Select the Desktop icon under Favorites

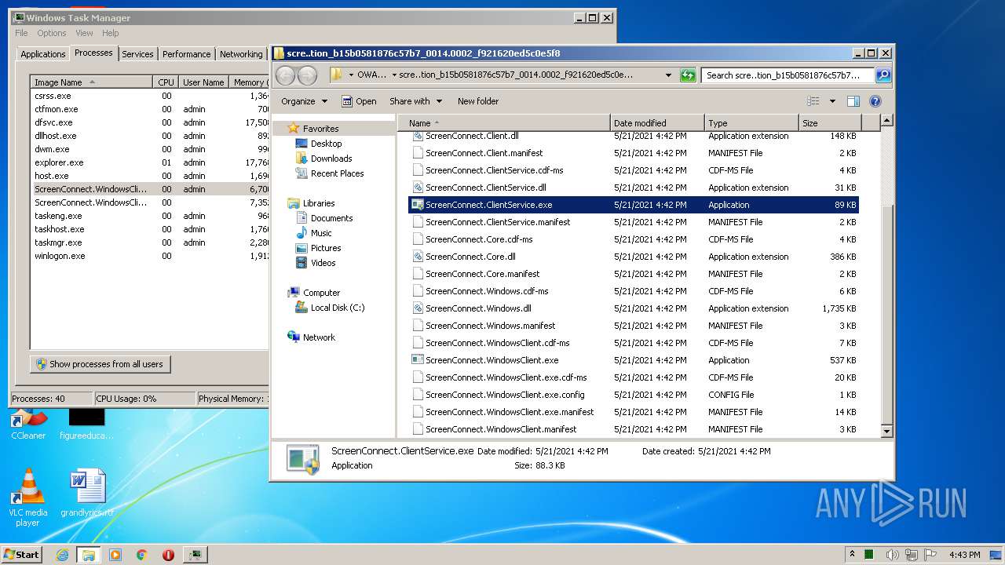[318, 144]
